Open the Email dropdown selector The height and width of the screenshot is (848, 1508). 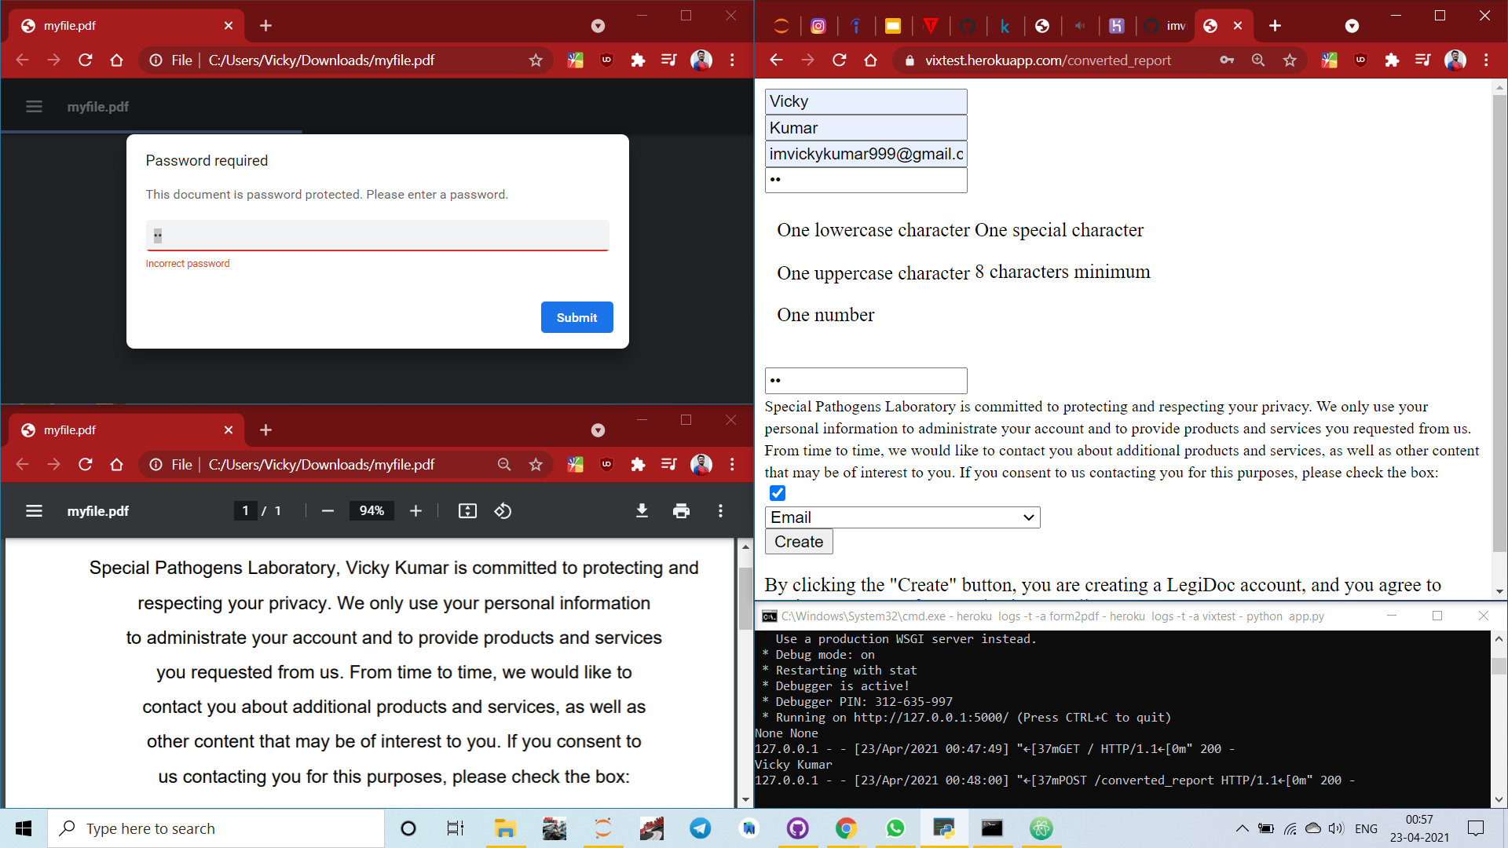902,517
